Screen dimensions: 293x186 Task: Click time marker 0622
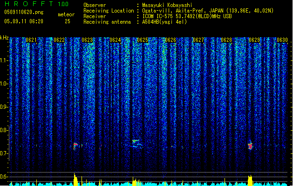click(x=59, y=40)
